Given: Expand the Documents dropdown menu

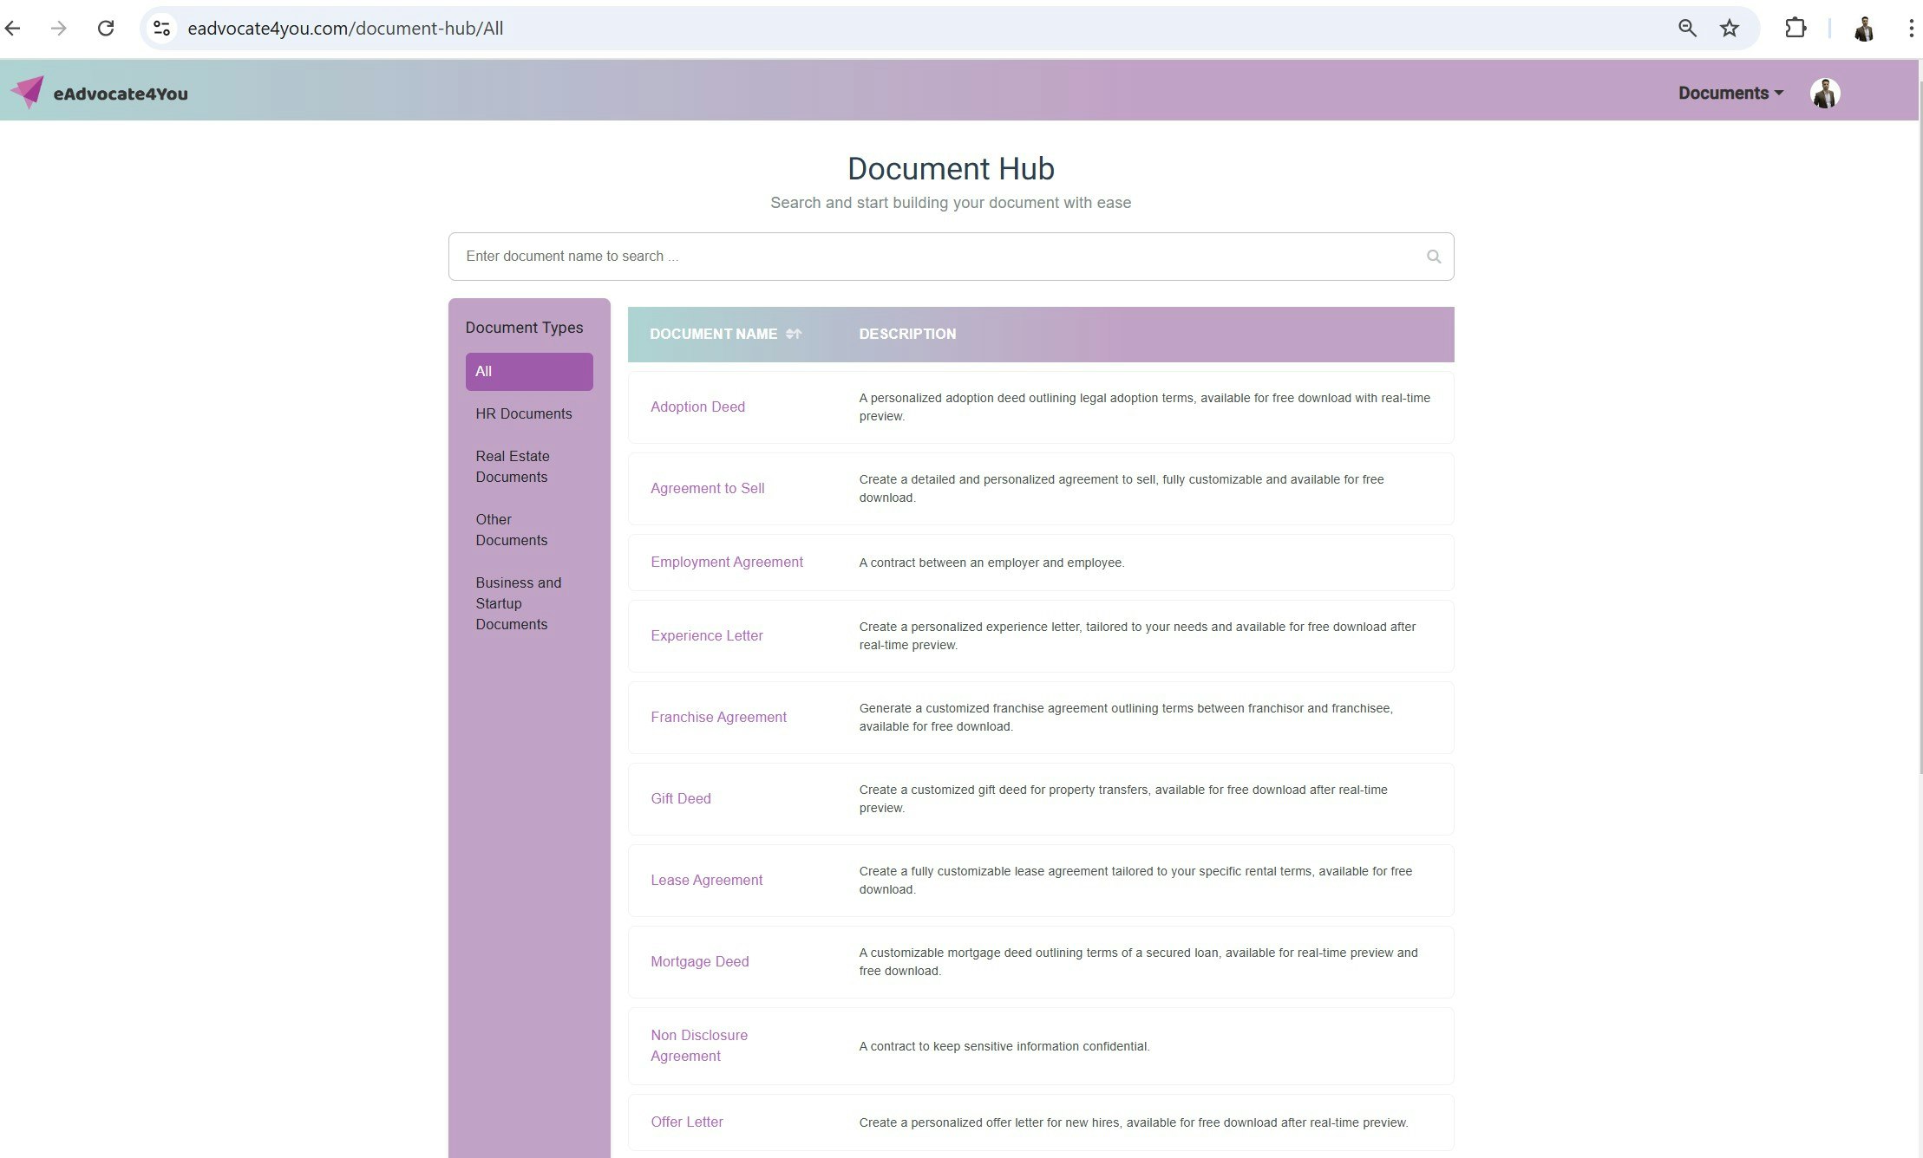Looking at the screenshot, I should click(x=1730, y=93).
